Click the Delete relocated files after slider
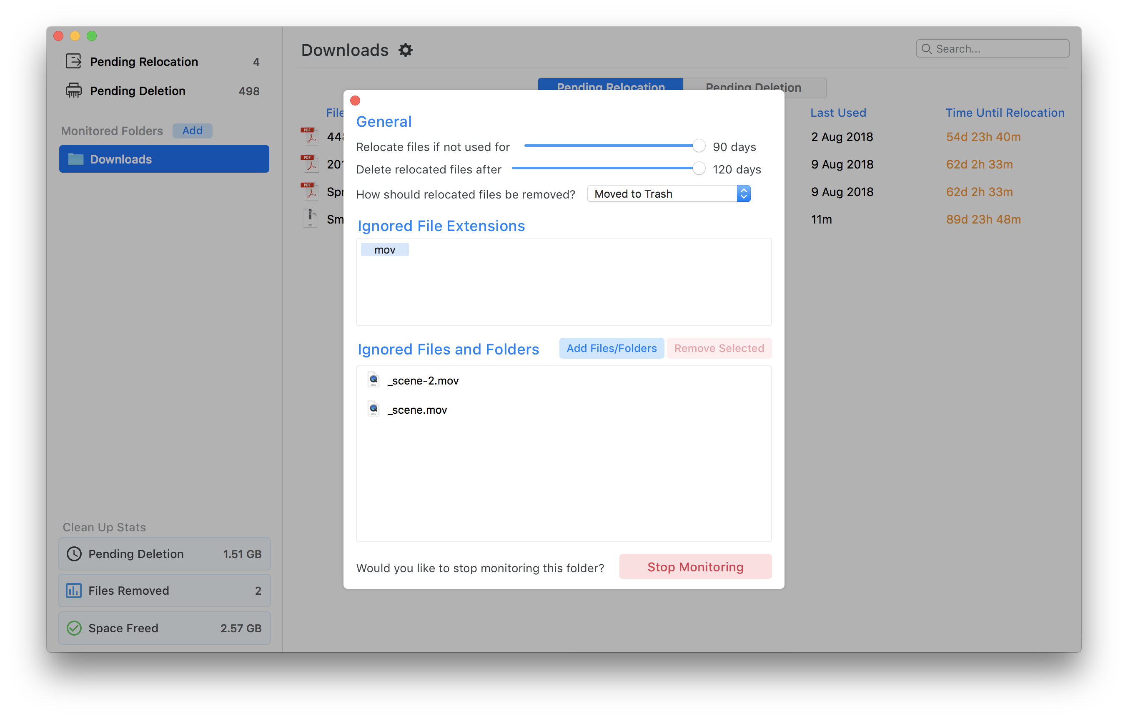Image resolution: width=1128 pixels, height=719 pixels. (x=608, y=168)
